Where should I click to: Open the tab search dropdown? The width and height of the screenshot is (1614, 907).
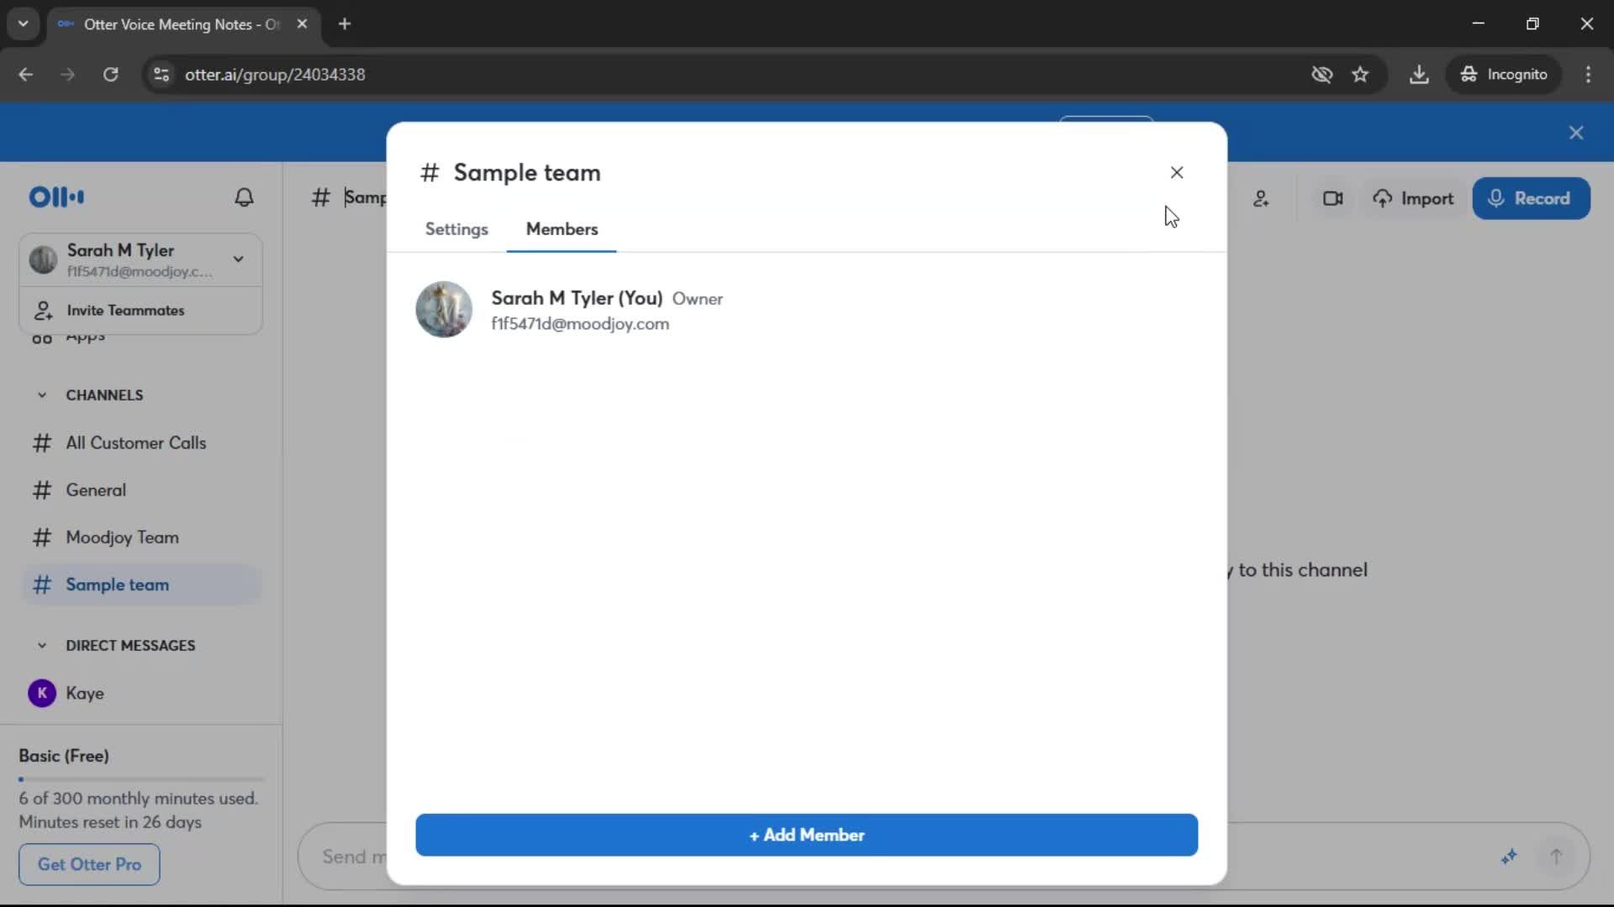[23, 24]
